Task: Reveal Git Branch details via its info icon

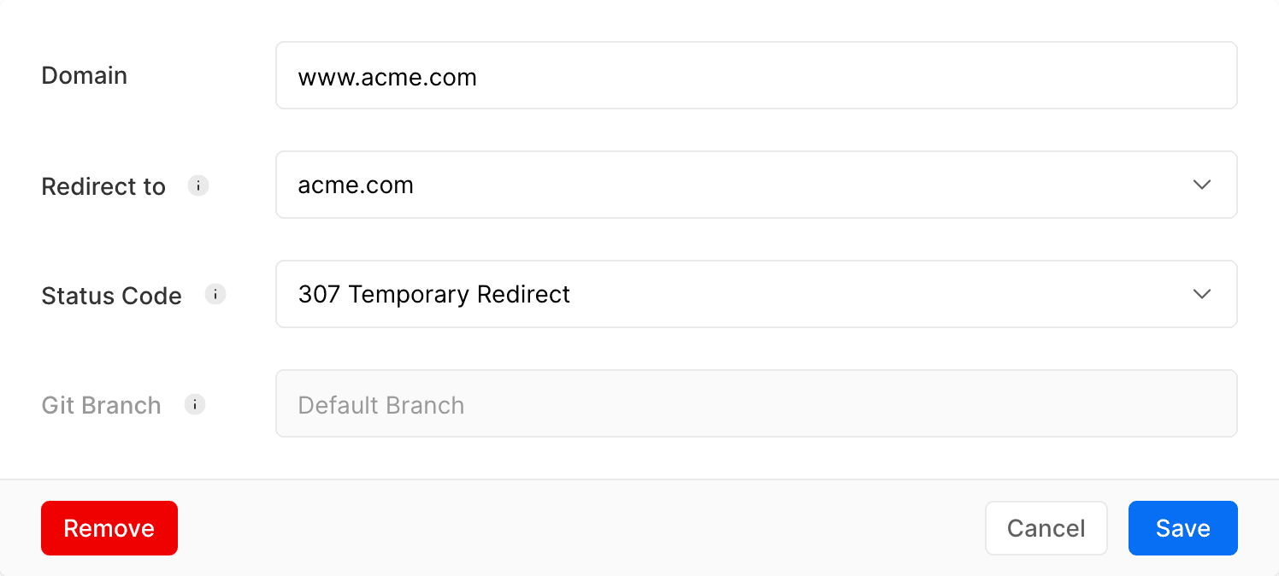Action: coord(195,405)
